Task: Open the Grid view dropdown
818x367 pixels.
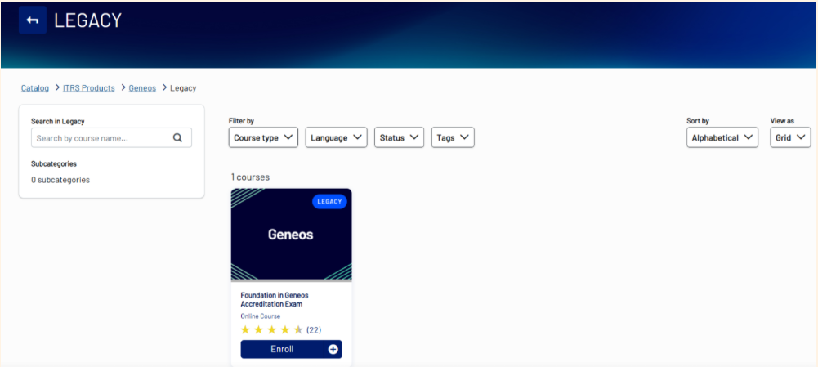Action: (x=790, y=137)
